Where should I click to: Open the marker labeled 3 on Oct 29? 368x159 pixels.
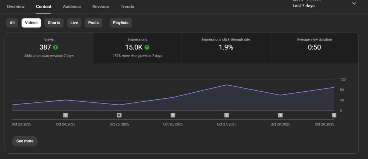click(334, 115)
